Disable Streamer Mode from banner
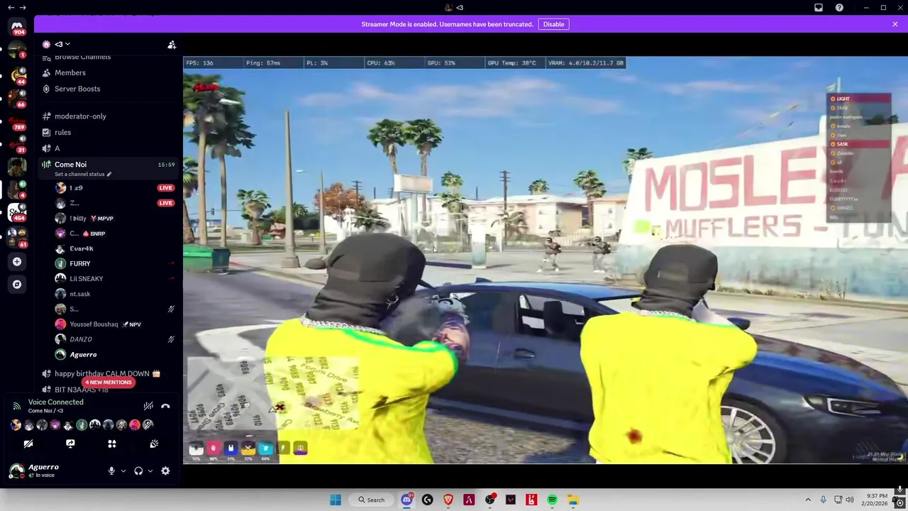The image size is (908, 511). (x=553, y=24)
